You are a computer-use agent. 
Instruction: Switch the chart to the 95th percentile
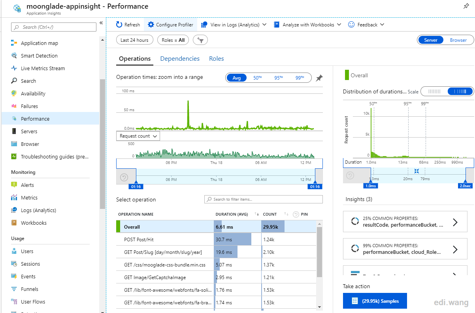[x=279, y=78]
